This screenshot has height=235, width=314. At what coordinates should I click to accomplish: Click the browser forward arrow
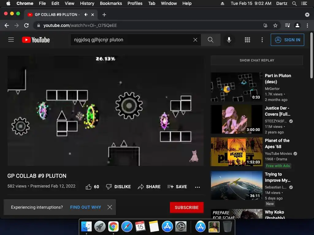click(x=17, y=25)
